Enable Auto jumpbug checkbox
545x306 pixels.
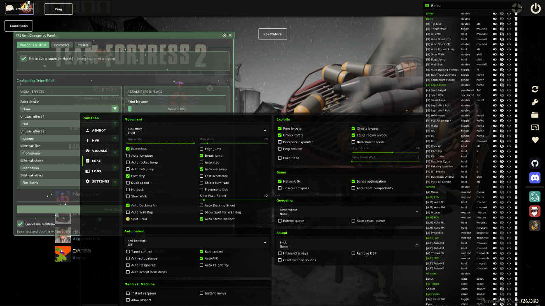pos(128,155)
